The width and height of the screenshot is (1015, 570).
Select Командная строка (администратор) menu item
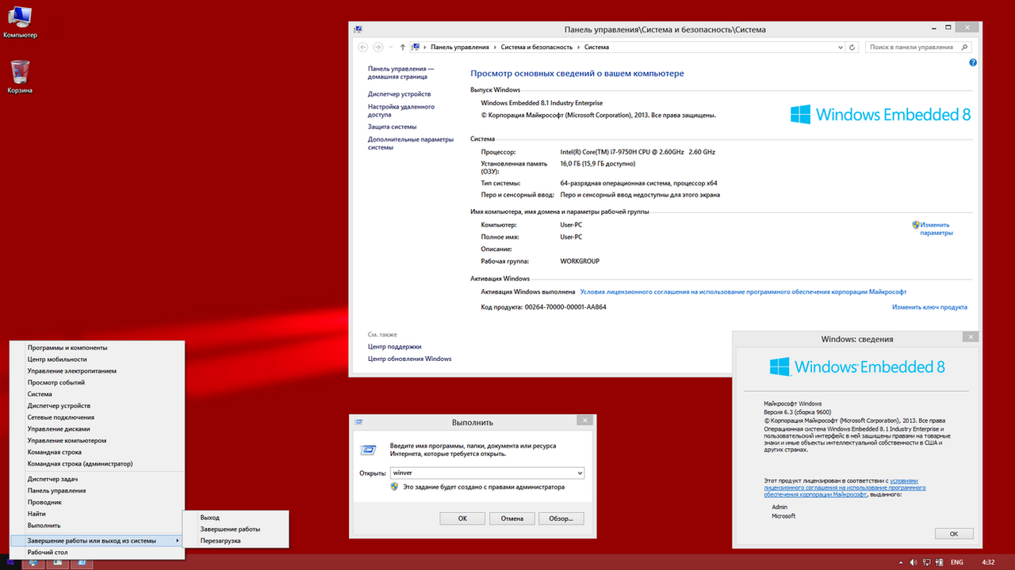[x=79, y=464]
